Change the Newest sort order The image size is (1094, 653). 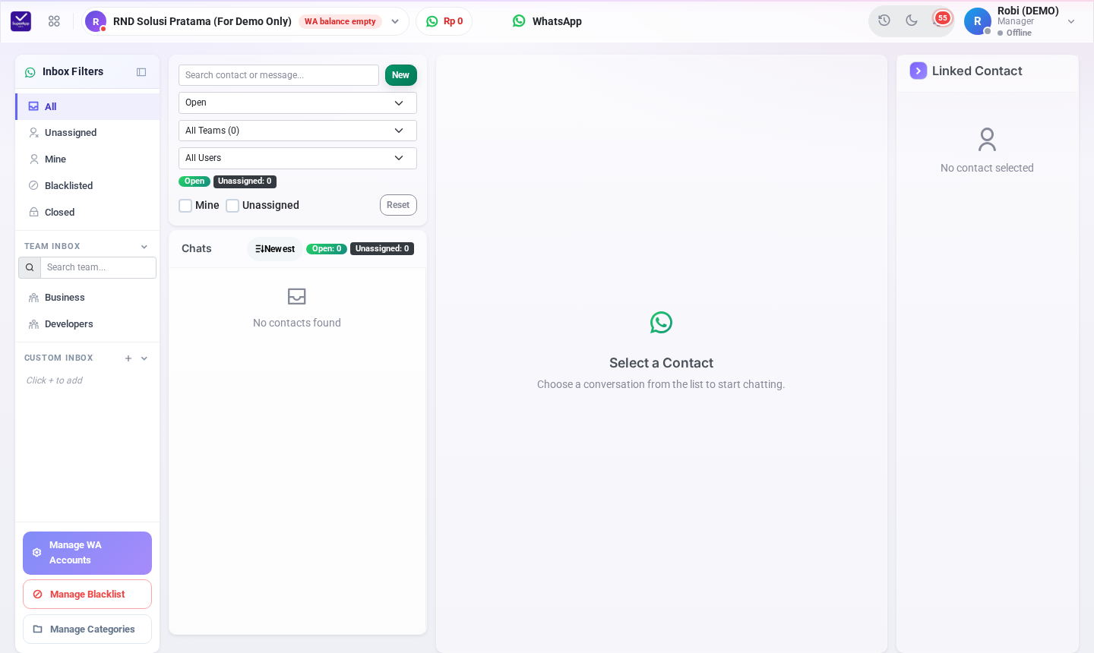pos(275,249)
